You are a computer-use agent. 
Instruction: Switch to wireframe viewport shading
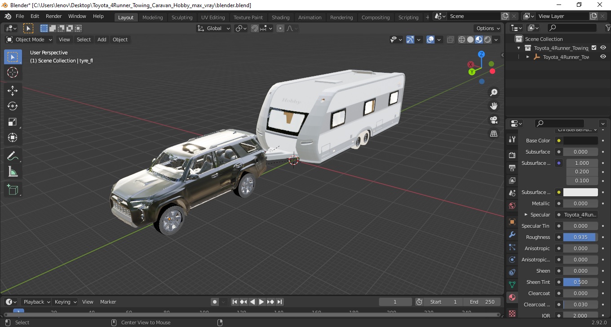click(462, 40)
